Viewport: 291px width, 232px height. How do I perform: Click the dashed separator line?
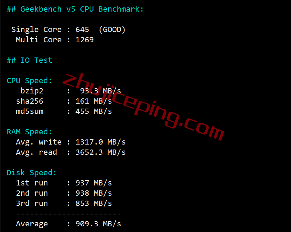click(x=68, y=214)
